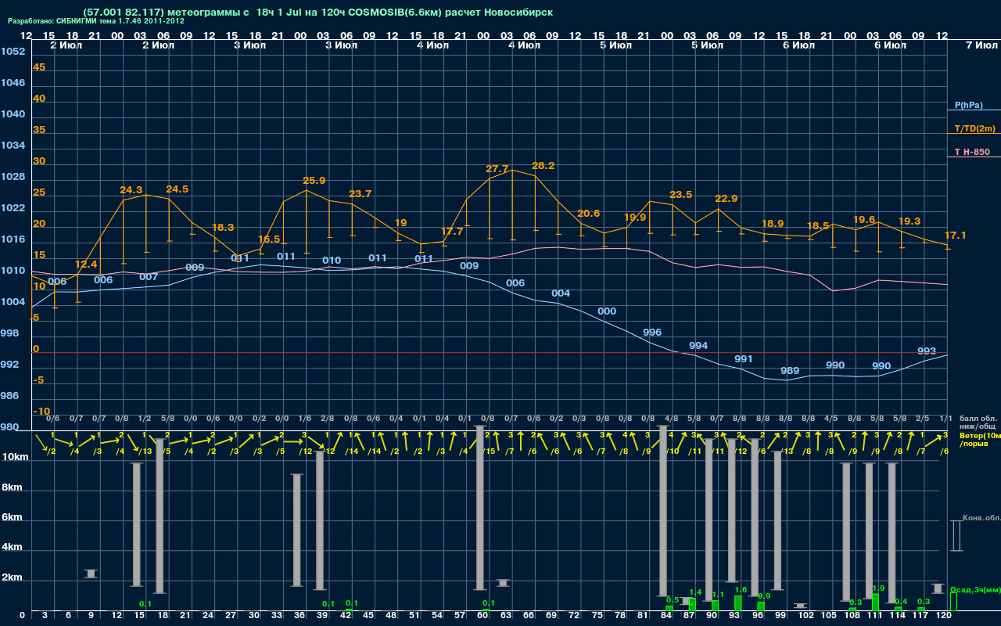Click the temperature value 20.6
Image resolution: width=1001 pixels, height=626 pixels.
click(x=588, y=214)
